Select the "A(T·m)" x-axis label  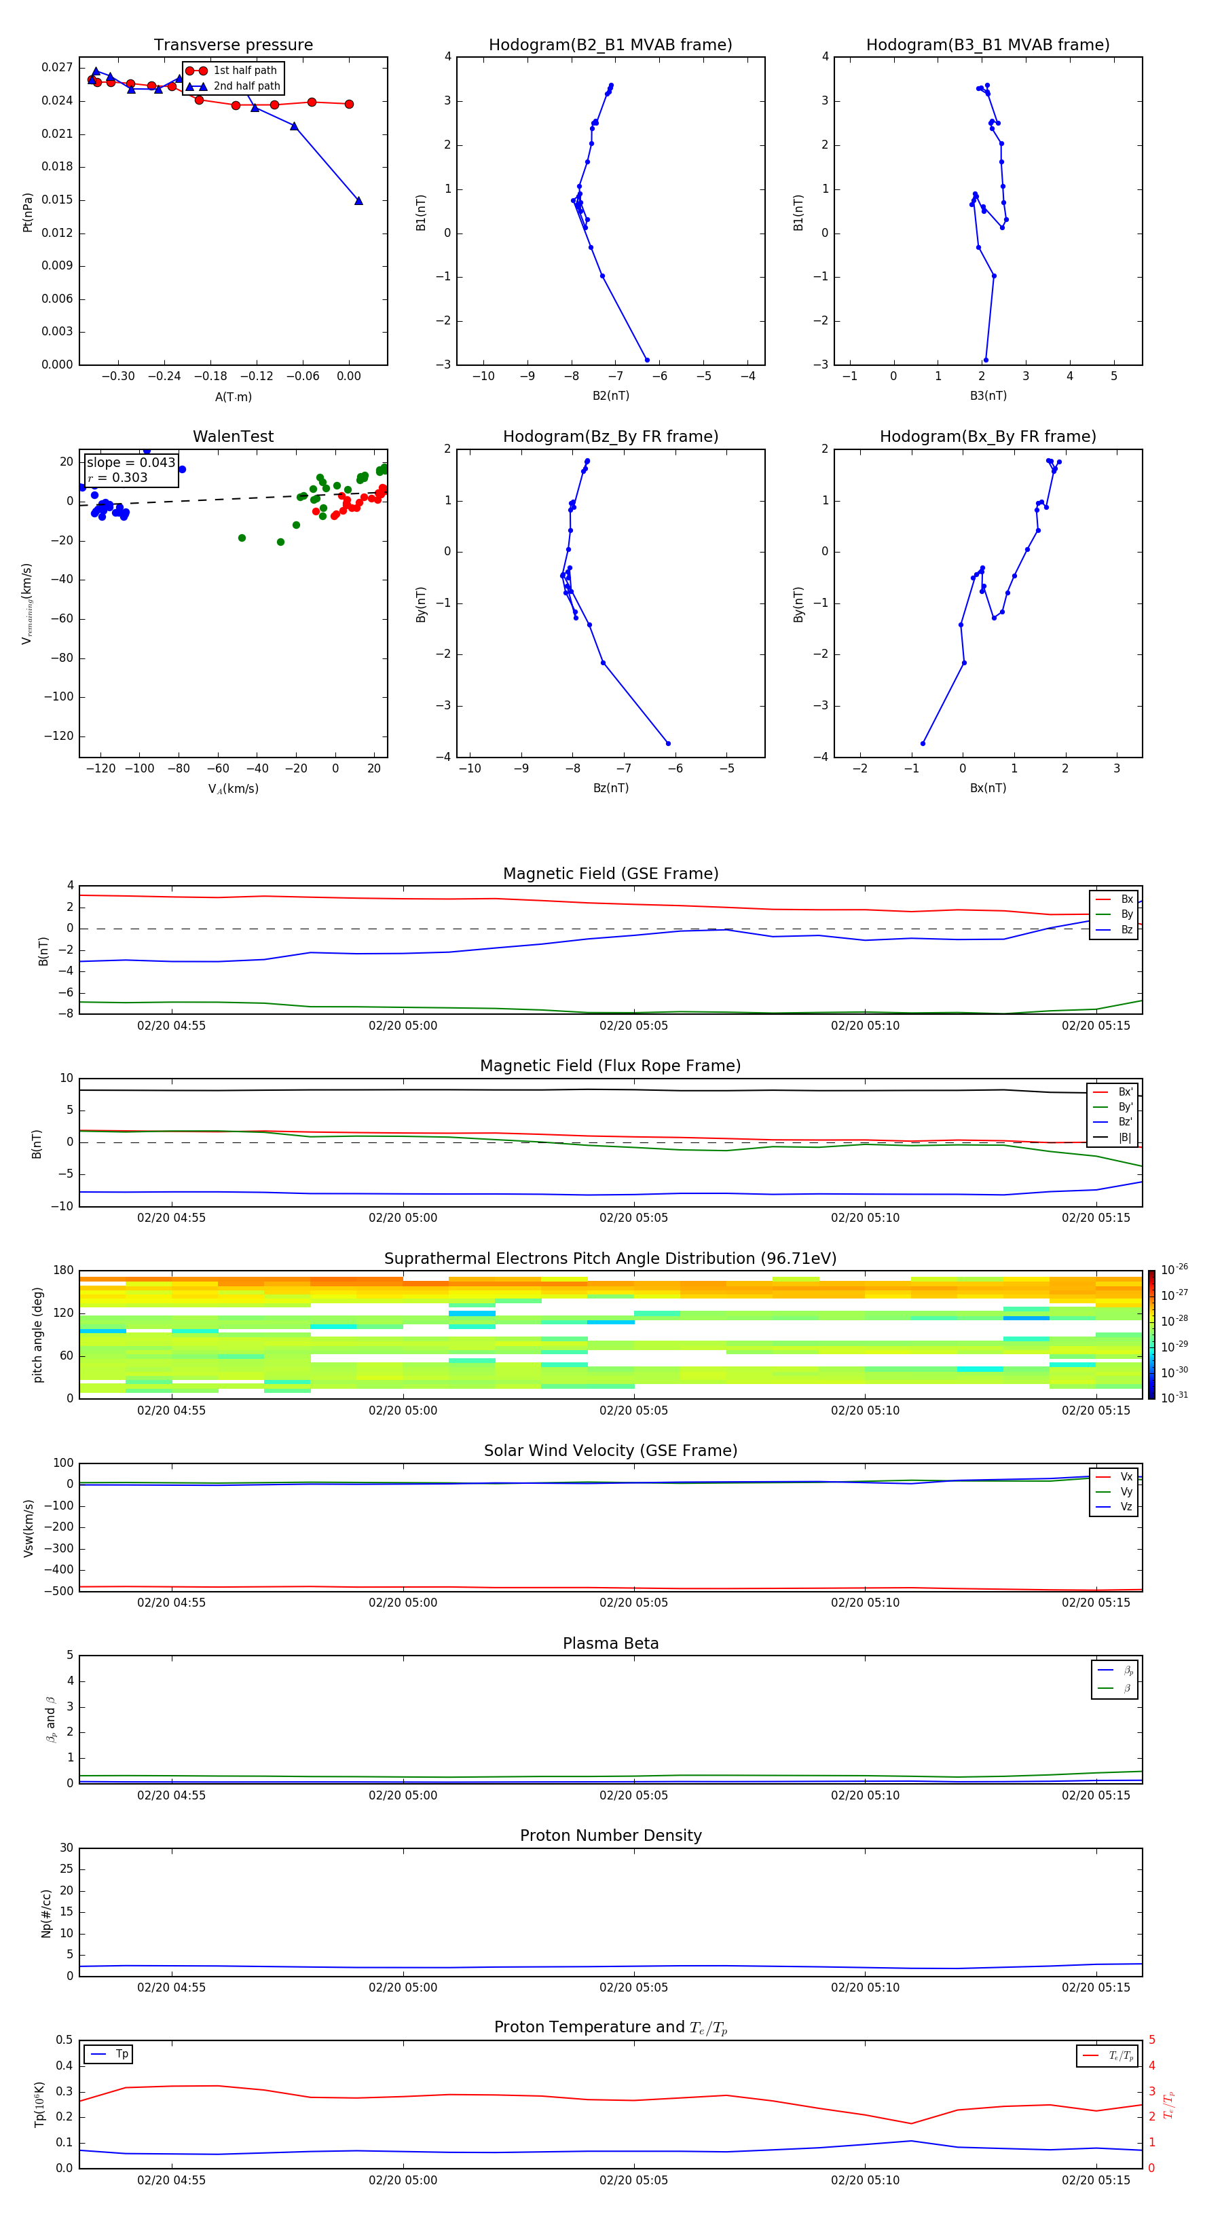233,397
